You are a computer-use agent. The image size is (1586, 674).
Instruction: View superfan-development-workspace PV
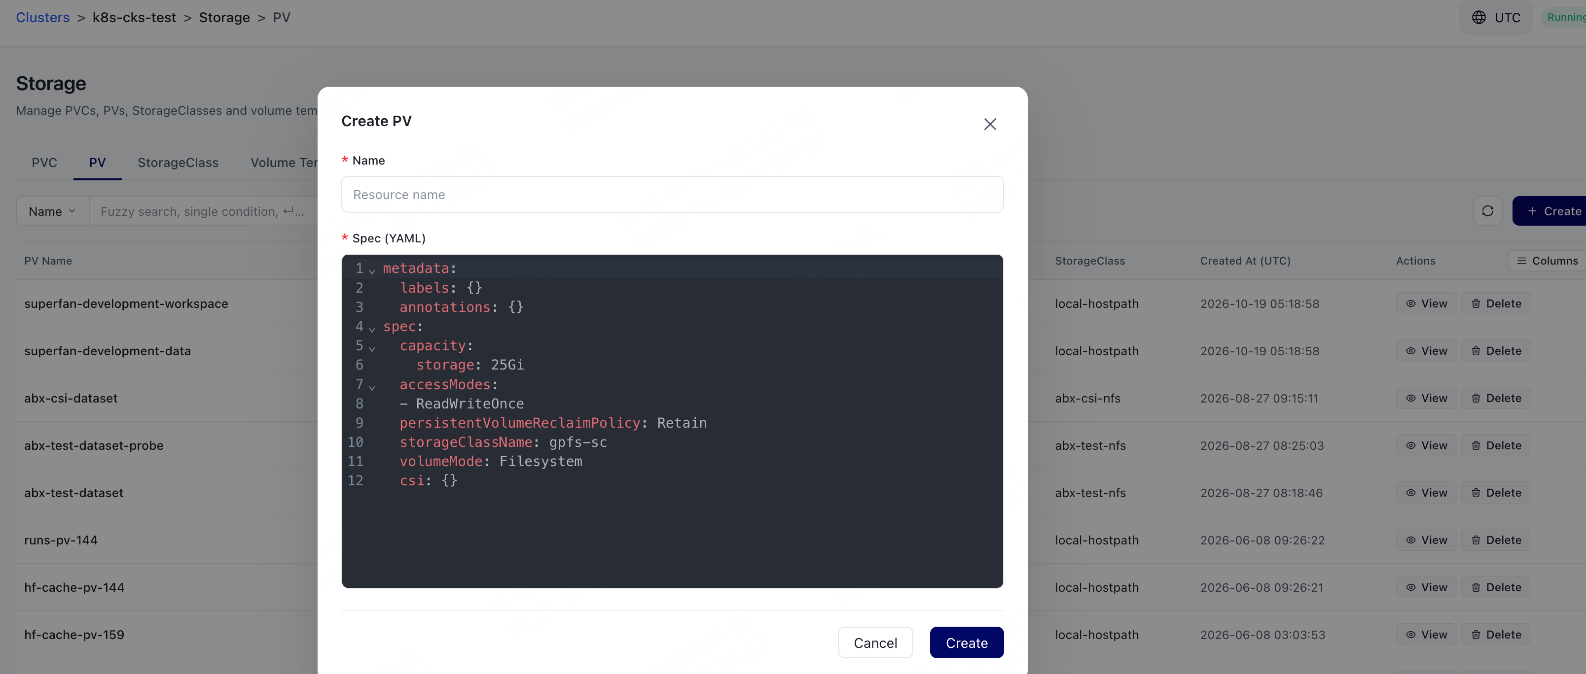pyautogui.click(x=1426, y=303)
